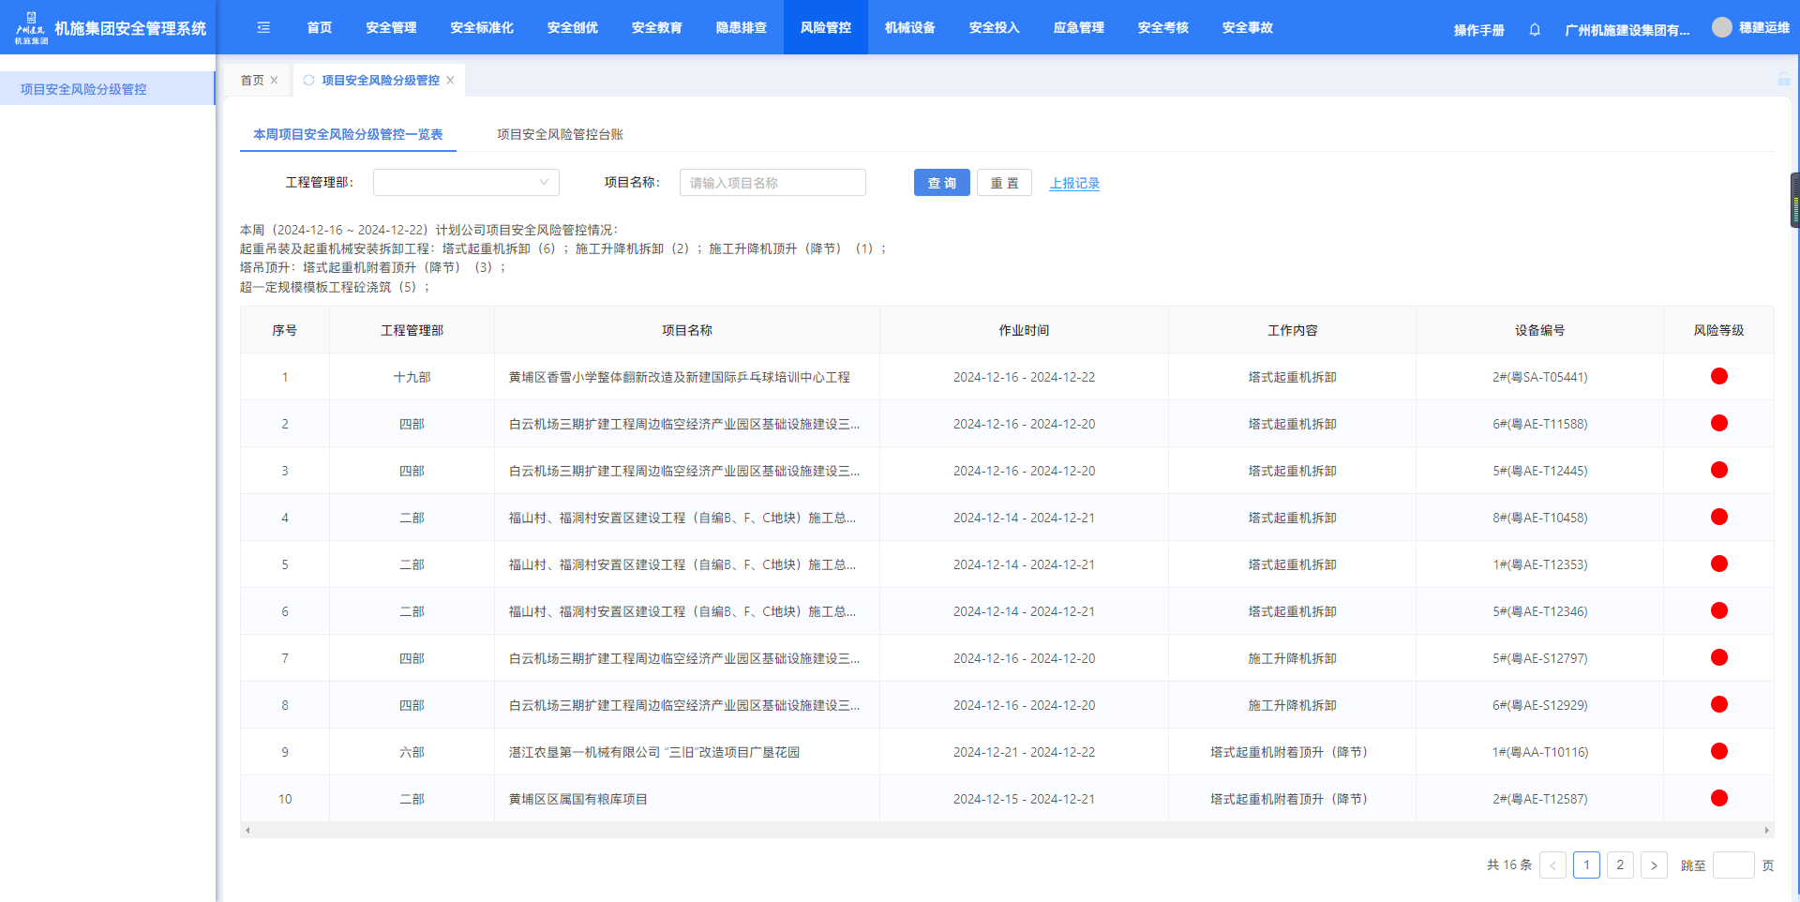Click the user avatar icon
1800x902 pixels.
coord(1721,28)
